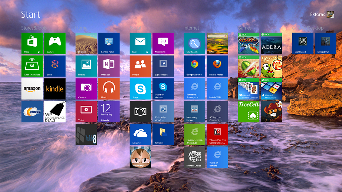Go to the Desktop tile
Viewport: 342px width, 192px height.
pyautogui.click(x=86, y=43)
